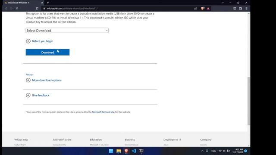The height and width of the screenshot is (155, 276).
Task: Click the microphone tray icon
Action: 207,151
